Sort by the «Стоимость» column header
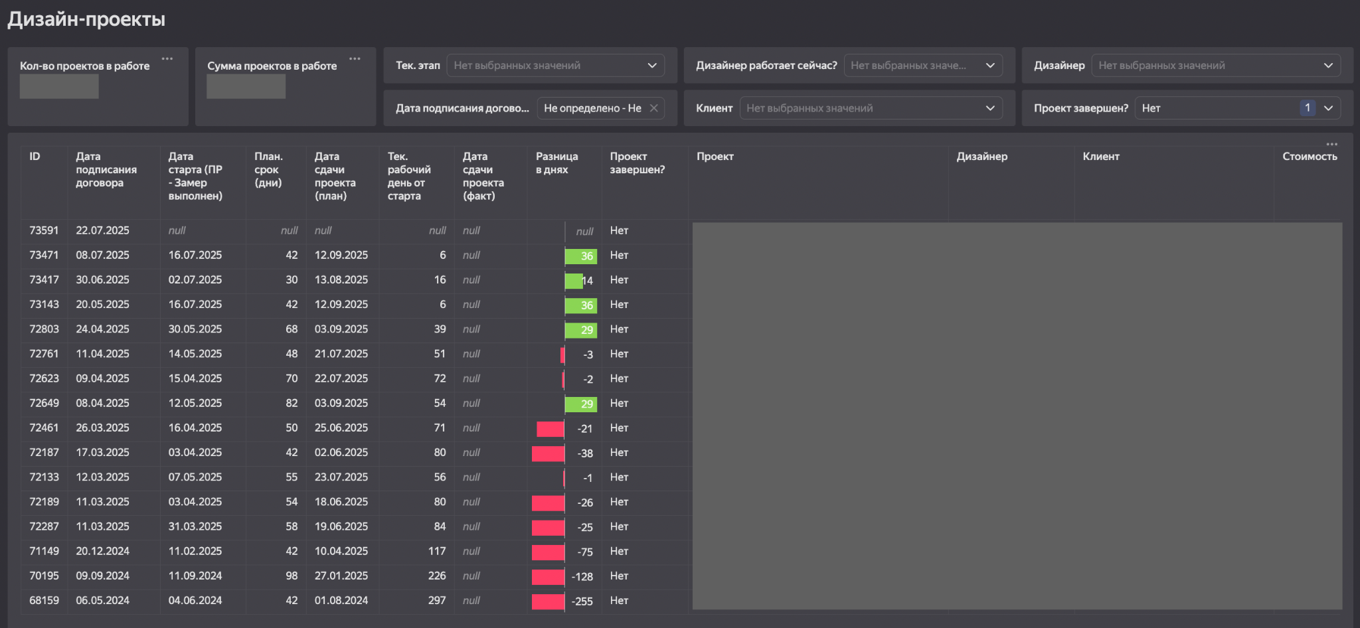This screenshot has height=628, width=1360. pyautogui.click(x=1310, y=157)
